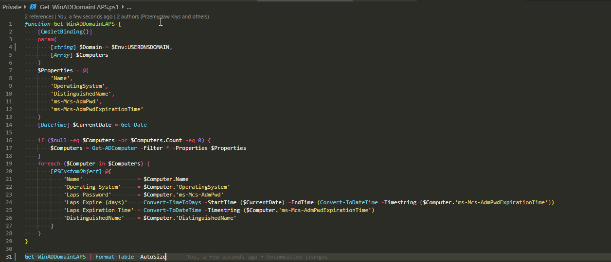
Task: Place cursor on Get-Date on line 14
Action: pos(134,125)
